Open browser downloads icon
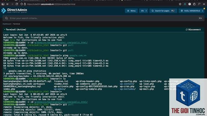The height and width of the screenshot is (116, 207). (185, 4)
